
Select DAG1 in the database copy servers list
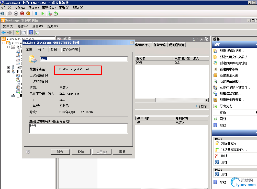click(33, 125)
